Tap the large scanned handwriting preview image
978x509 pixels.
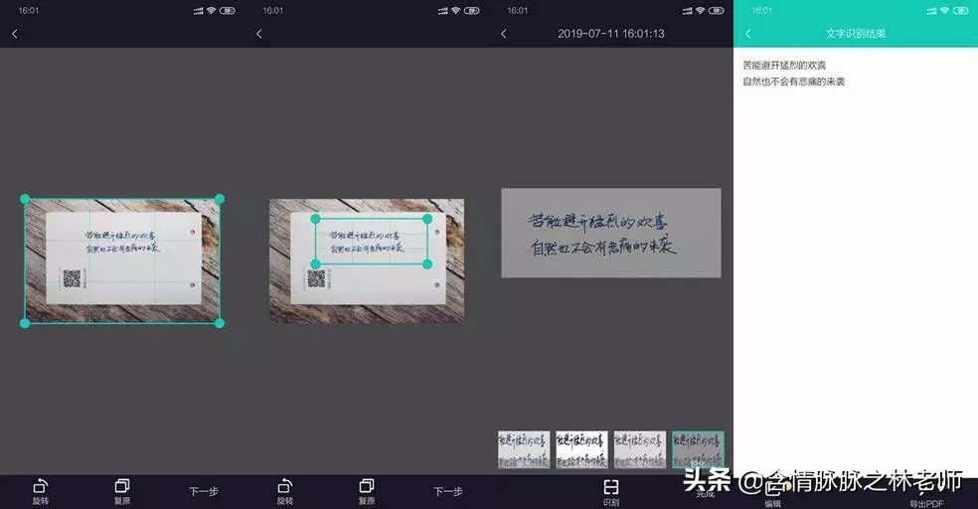[x=611, y=233]
